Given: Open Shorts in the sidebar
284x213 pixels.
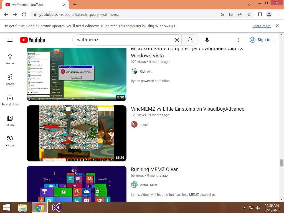Looking at the screenshot, I should 10,80.
